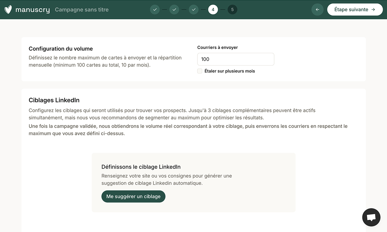Viewport: 387px width, 232px height.
Task: Select the step 5 indicator
Action: pyautogui.click(x=233, y=9)
